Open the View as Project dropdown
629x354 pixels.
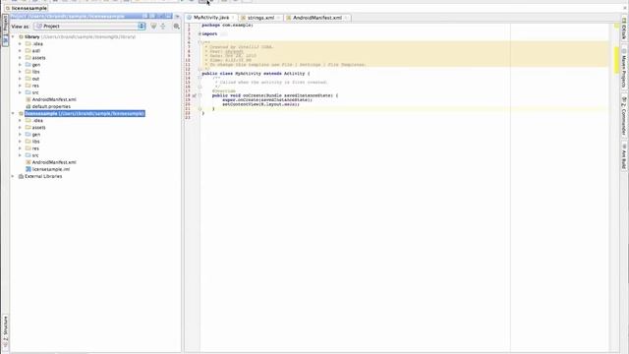(89, 27)
